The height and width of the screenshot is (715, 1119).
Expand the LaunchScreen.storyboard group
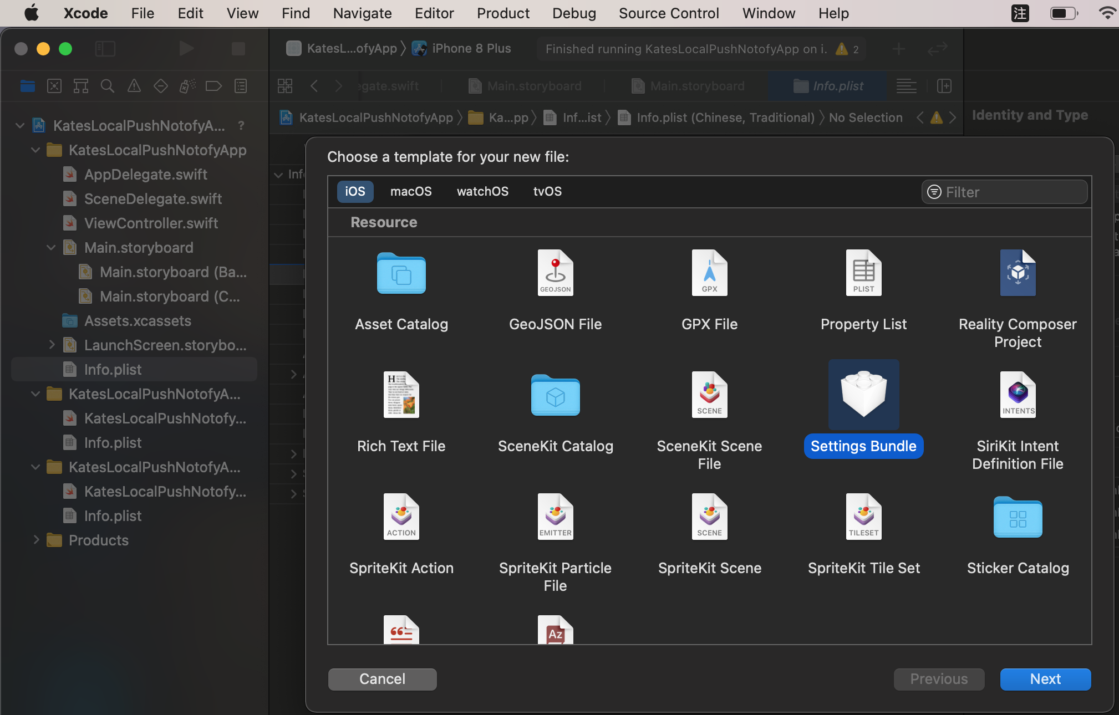coord(51,345)
